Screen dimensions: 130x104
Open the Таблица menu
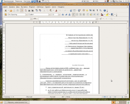[x=40, y=7]
